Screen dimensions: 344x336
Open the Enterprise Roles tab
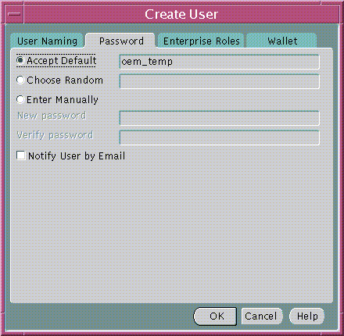click(202, 41)
